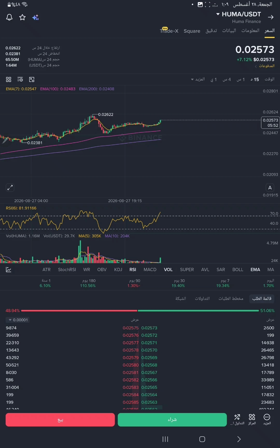Select the الوقت line chart option
280x448 pixels.
269,79
